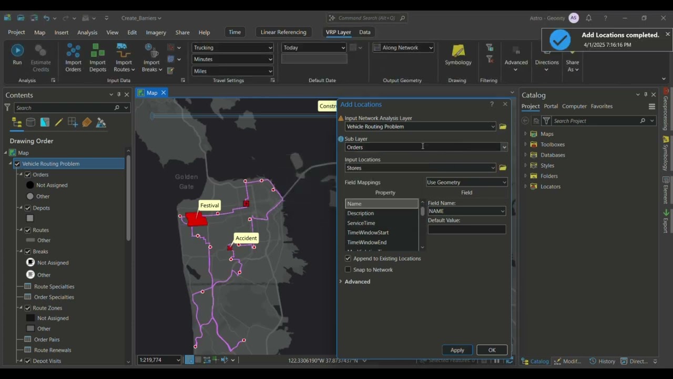Browse for Input Locations folder icon
The height and width of the screenshot is (379, 673).
tap(503, 168)
